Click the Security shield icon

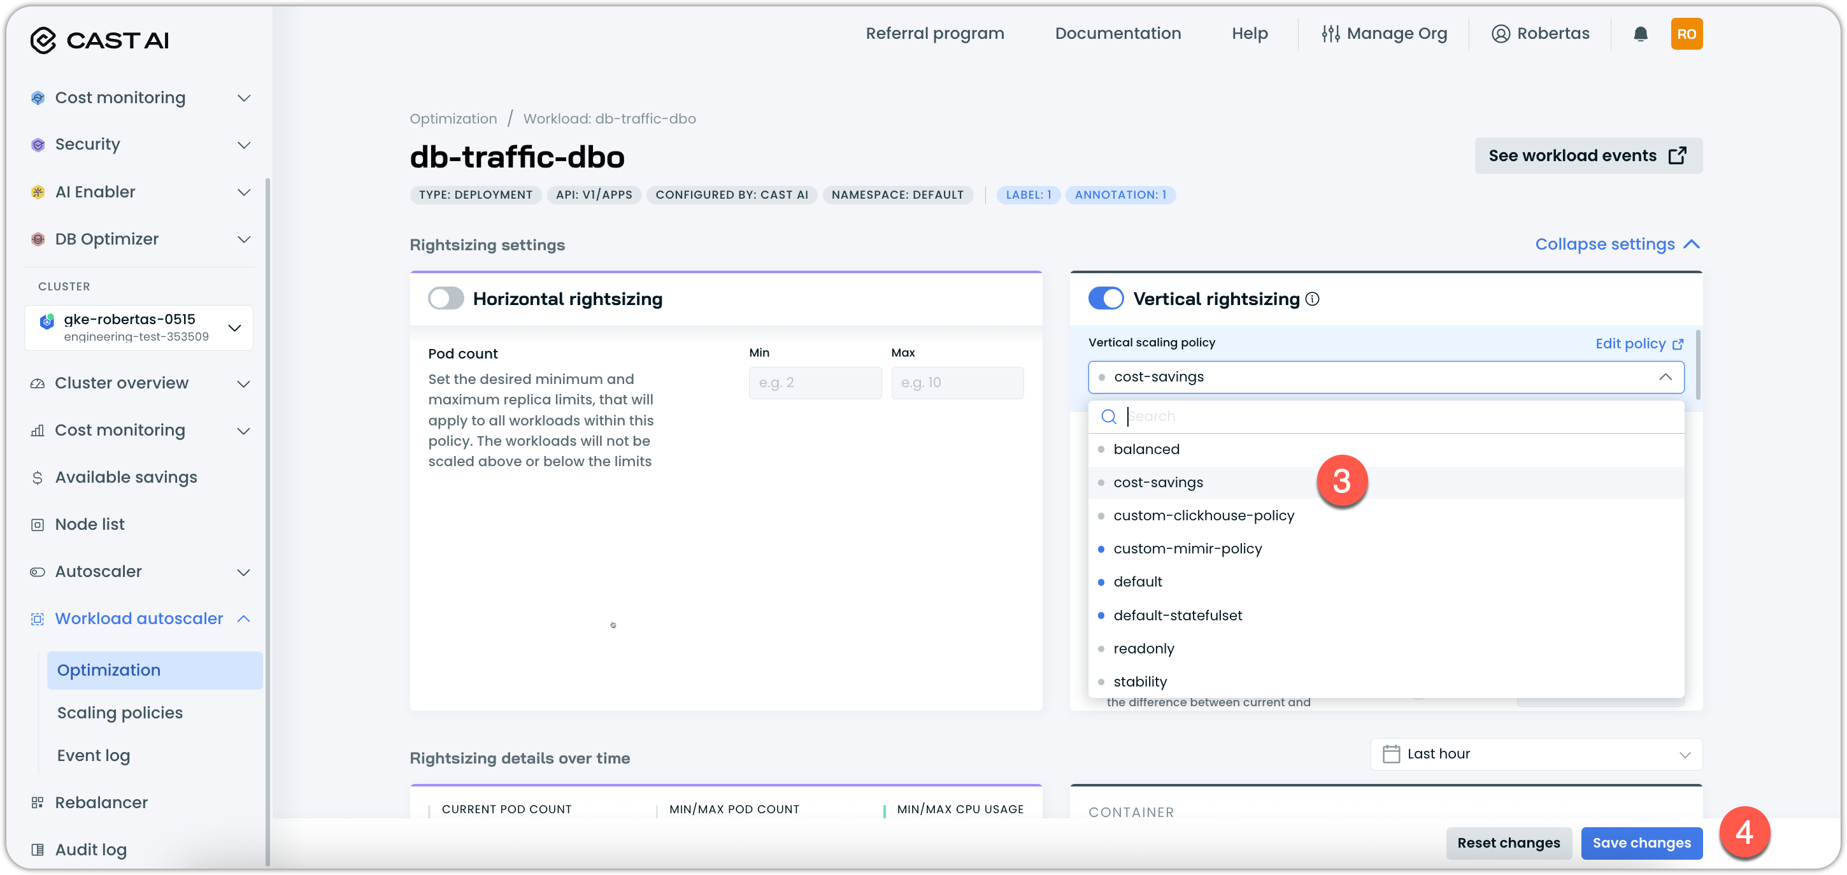pos(38,144)
